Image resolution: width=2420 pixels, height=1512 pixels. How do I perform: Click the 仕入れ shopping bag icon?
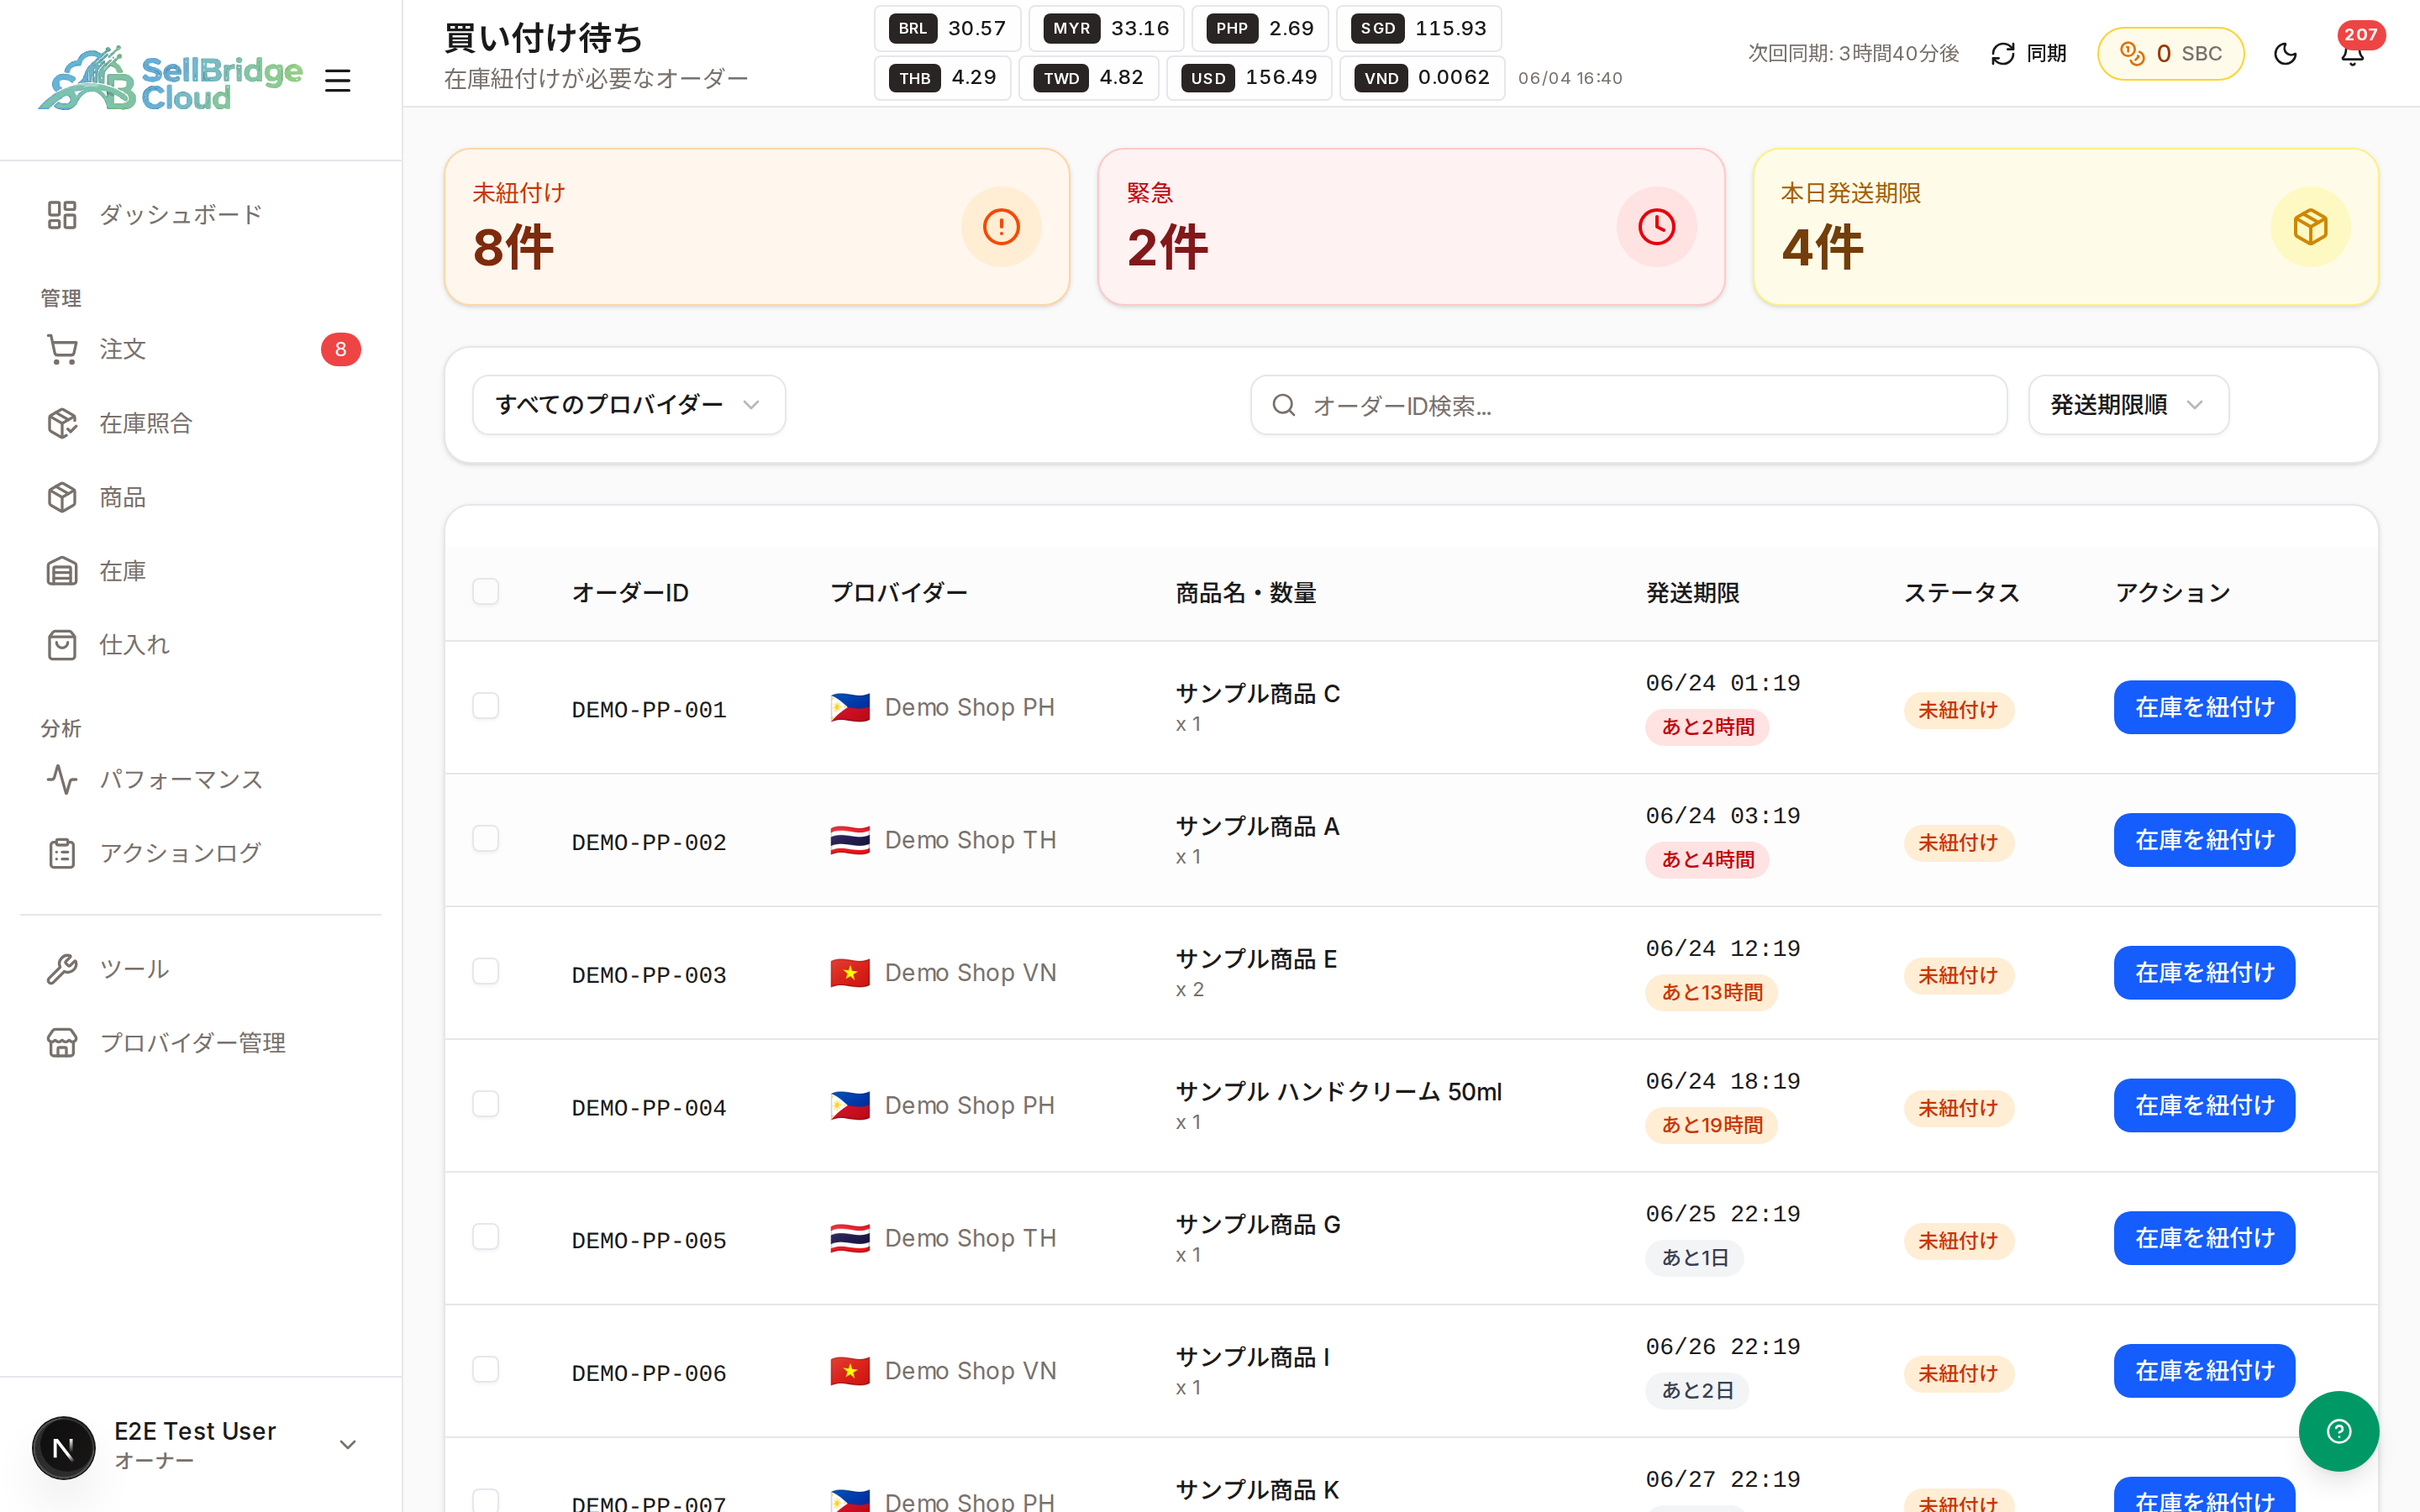pos(62,645)
